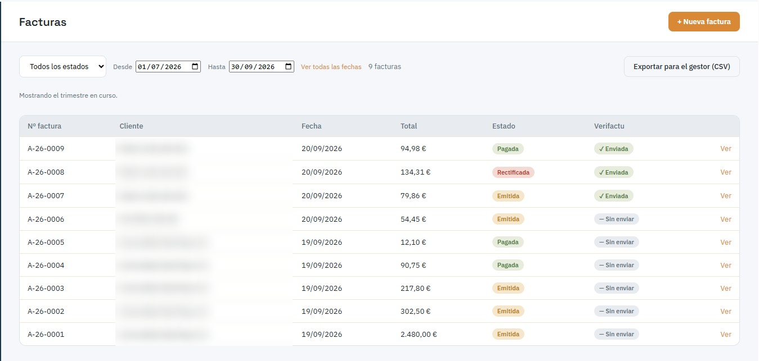Click Pagada badge on invoice A-26-0009
The image size is (759, 361).
click(508, 149)
